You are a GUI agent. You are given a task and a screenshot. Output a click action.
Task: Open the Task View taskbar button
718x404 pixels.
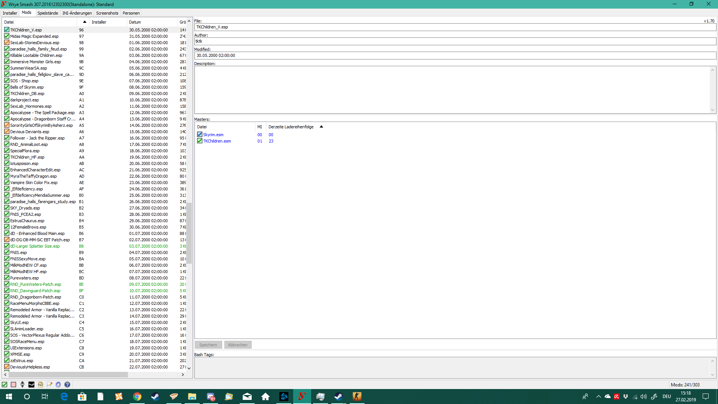pyautogui.click(x=45, y=397)
